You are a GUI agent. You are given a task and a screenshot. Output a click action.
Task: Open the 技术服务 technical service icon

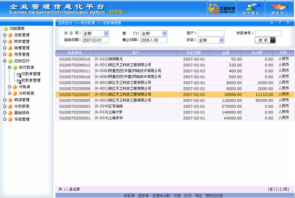pos(251,9)
